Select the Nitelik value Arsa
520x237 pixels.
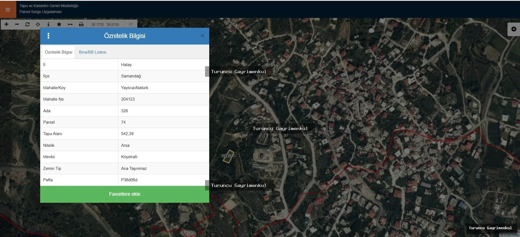click(125, 145)
